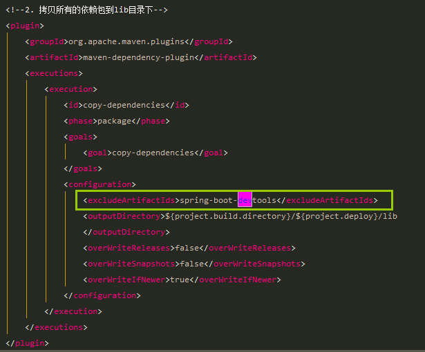Click the opening <overWriteIfNewer> tag
This screenshot has width=425, height=352.
coord(126,280)
